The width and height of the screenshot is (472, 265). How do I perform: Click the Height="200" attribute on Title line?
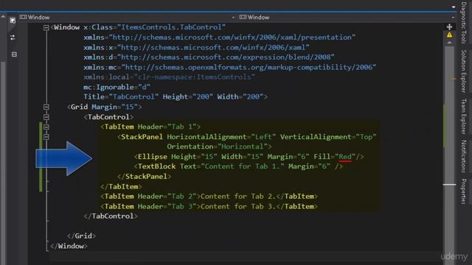188,96
